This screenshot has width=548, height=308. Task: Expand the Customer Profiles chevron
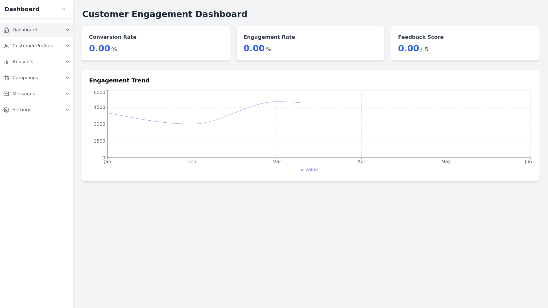pyautogui.click(x=67, y=46)
